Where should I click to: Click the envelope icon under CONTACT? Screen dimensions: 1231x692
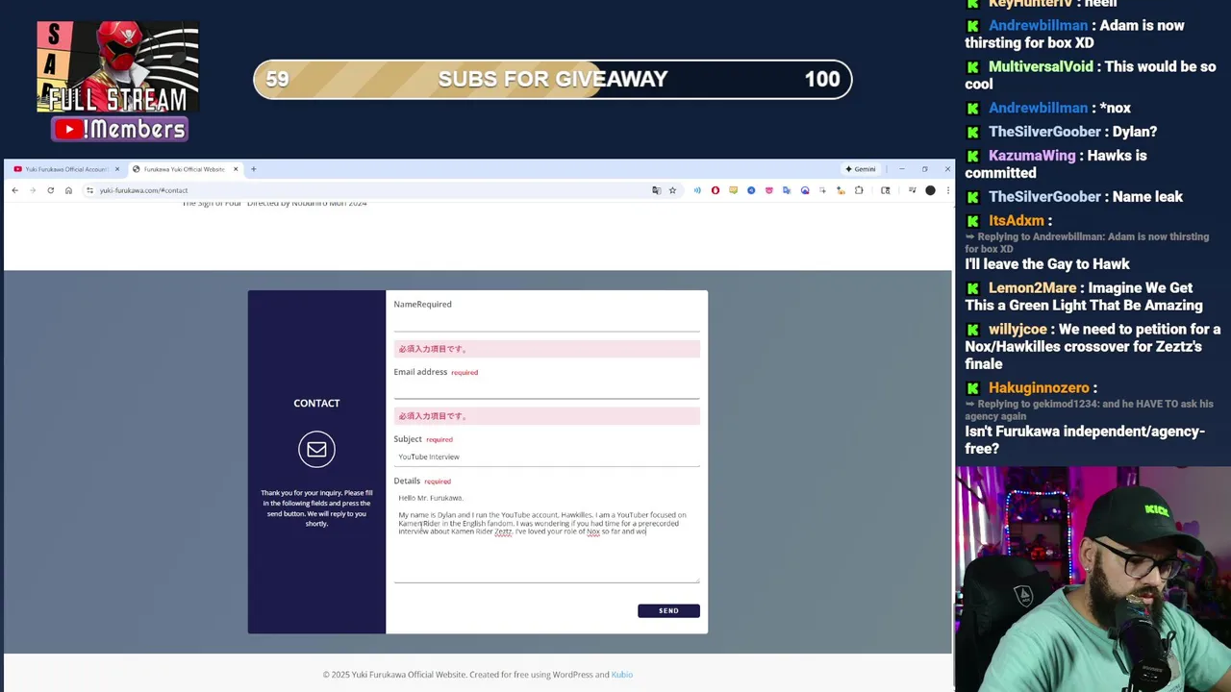316,449
